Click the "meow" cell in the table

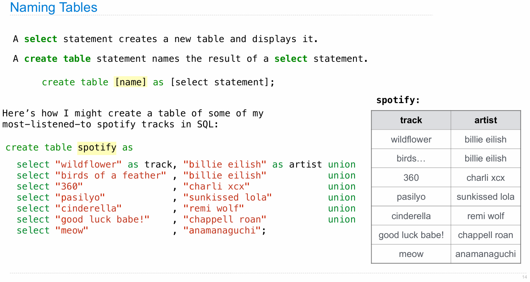click(x=411, y=254)
